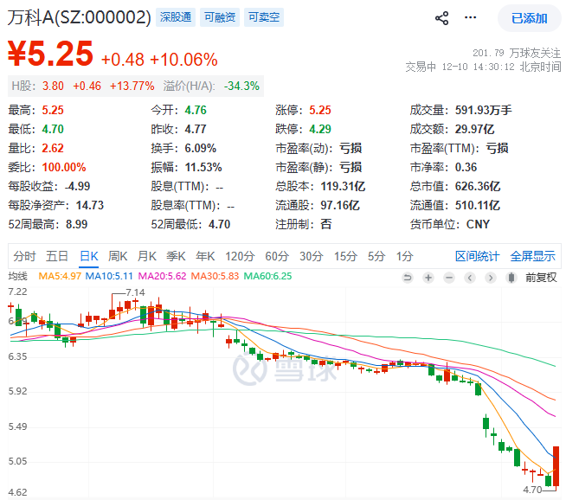Zoom out the K-line chart with minus icon

(448, 277)
